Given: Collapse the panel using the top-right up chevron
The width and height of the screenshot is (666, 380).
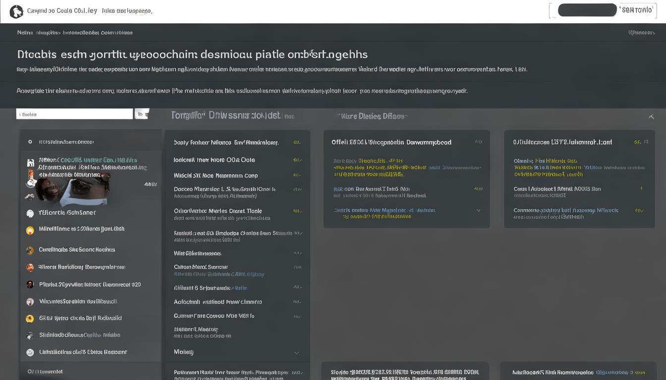Looking at the screenshot, I should tap(651, 117).
